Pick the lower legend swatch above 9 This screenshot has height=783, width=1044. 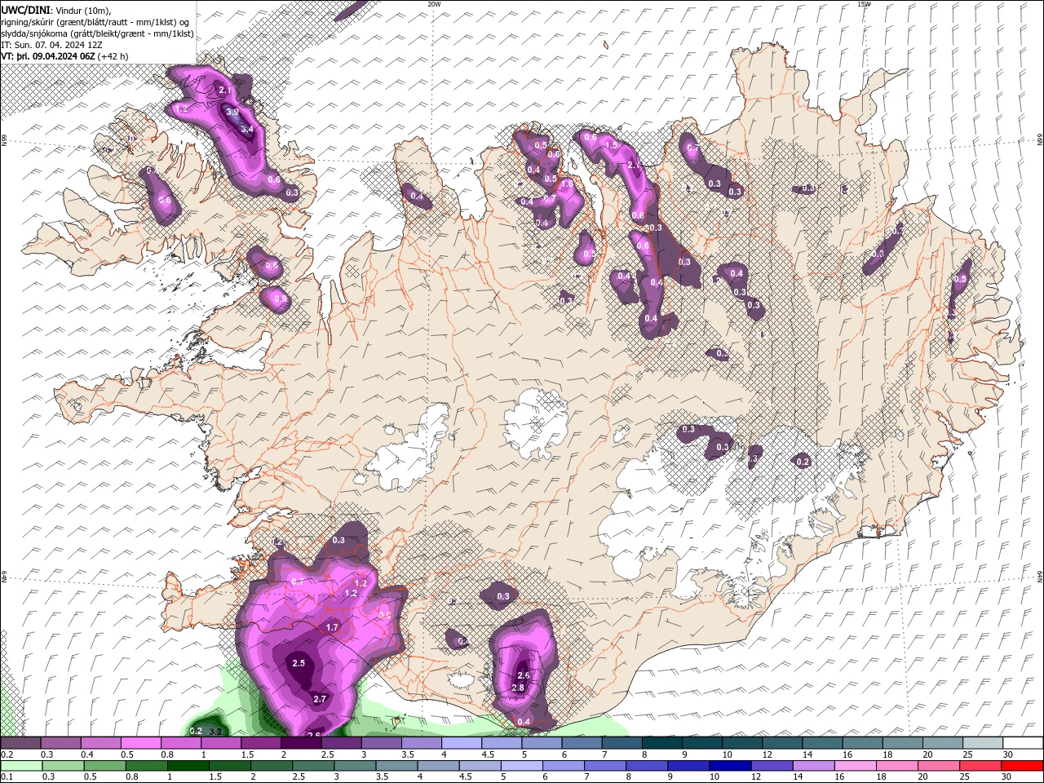click(688, 766)
